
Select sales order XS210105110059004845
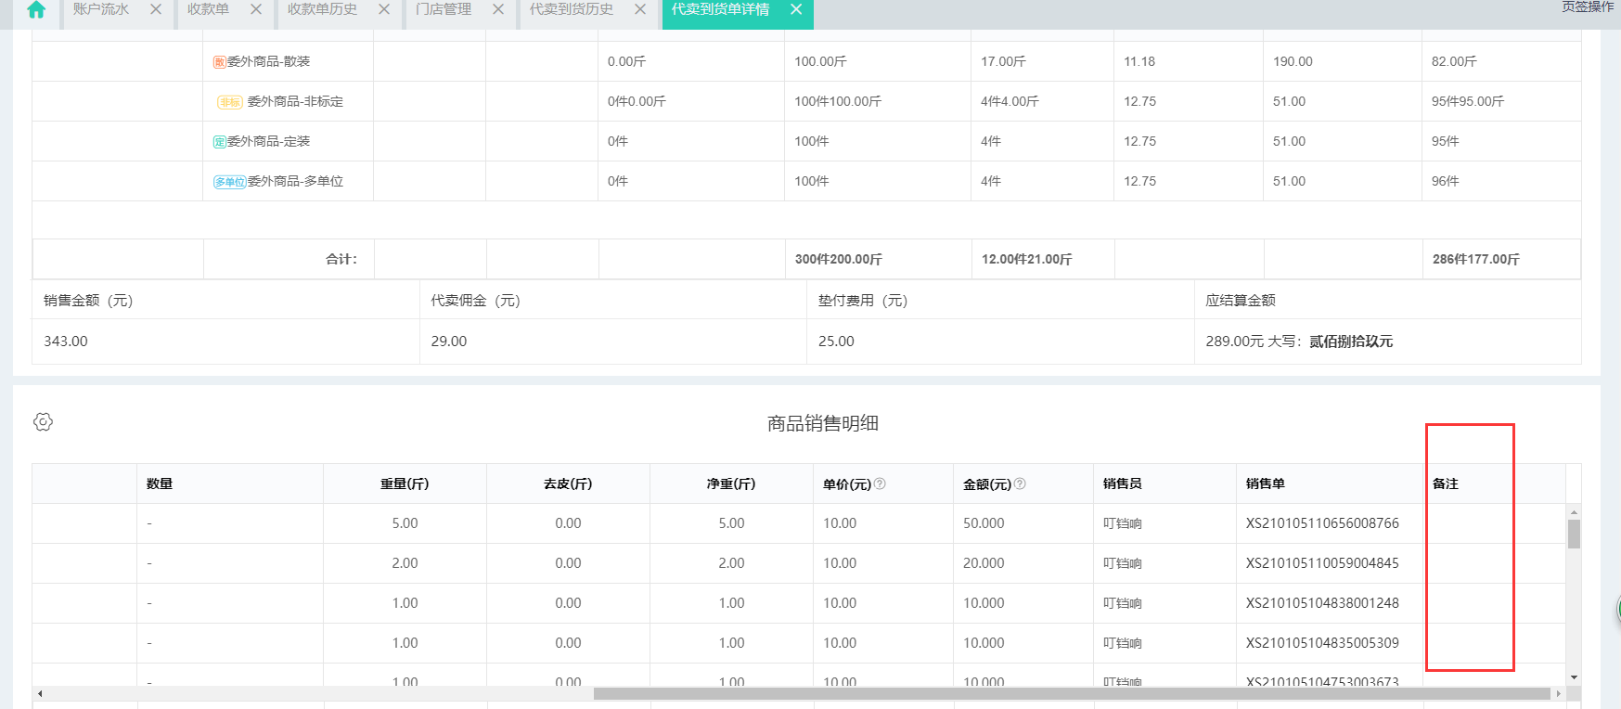[x=1322, y=563]
